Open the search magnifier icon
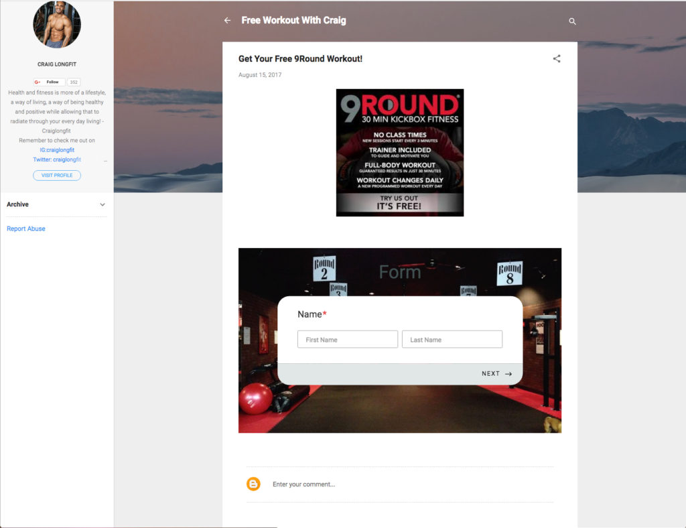 [x=572, y=21]
